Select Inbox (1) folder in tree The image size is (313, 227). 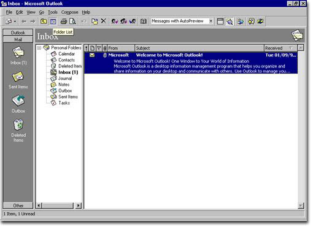(x=68, y=72)
